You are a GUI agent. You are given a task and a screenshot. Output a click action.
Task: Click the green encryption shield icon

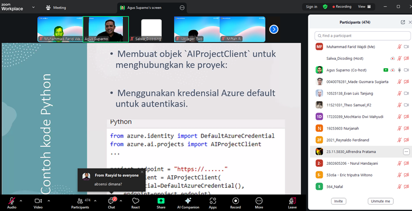[325, 7]
